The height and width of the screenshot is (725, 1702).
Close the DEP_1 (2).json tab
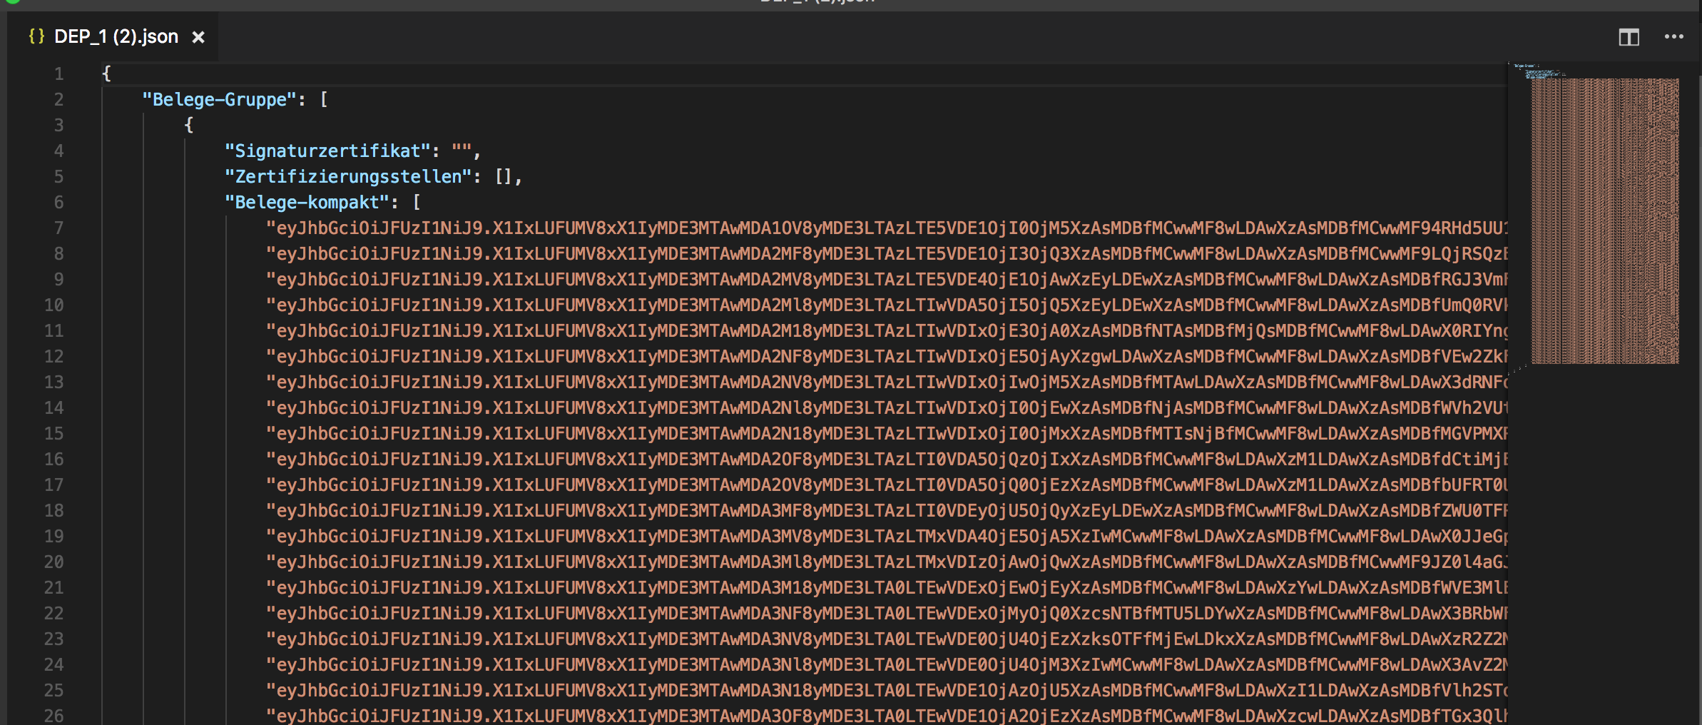coord(198,37)
